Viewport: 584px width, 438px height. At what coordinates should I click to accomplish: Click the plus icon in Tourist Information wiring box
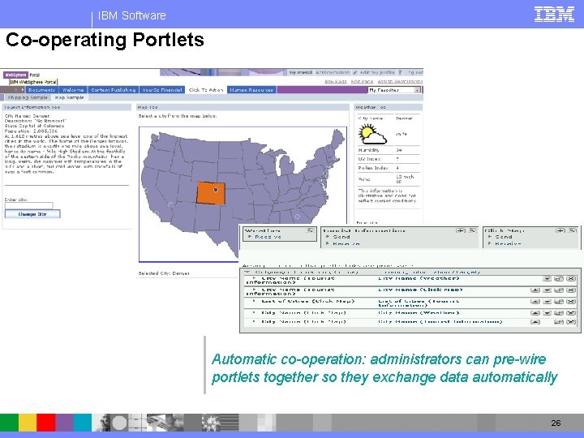tap(461, 230)
